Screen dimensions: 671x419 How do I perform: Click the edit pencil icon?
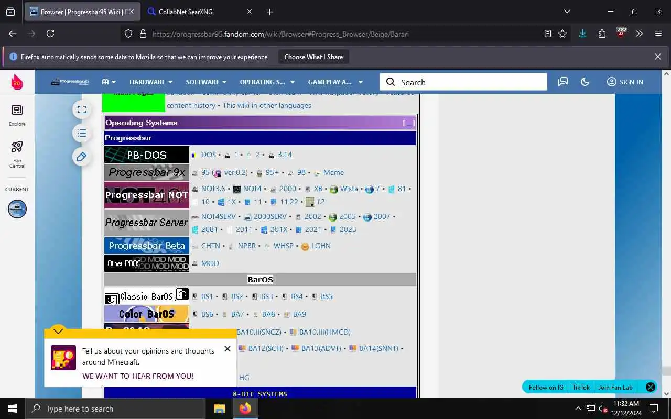82,157
